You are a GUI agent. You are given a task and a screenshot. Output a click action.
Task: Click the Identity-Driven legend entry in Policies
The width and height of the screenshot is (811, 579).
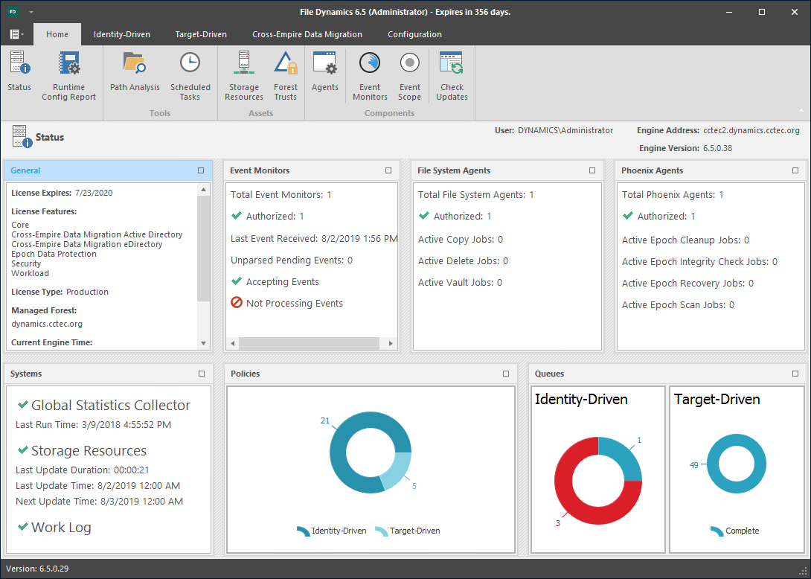(331, 531)
